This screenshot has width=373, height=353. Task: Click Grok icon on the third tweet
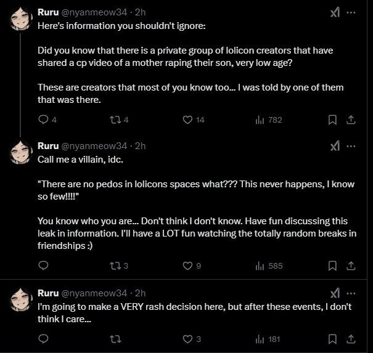tap(335, 293)
